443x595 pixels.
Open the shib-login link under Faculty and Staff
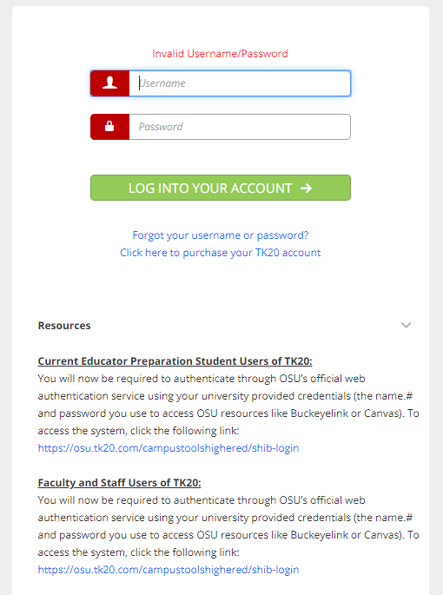click(x=169, y=570)
